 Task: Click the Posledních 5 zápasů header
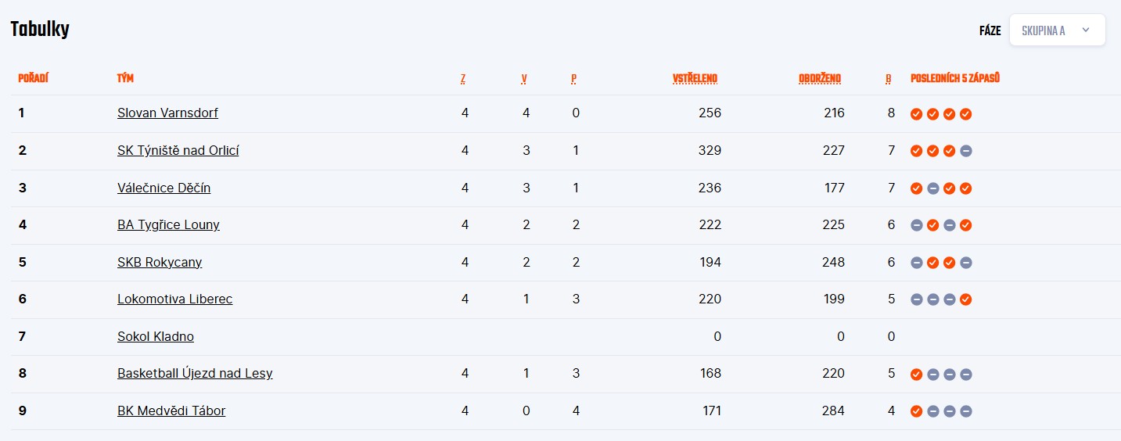click(x=955, y=78)
